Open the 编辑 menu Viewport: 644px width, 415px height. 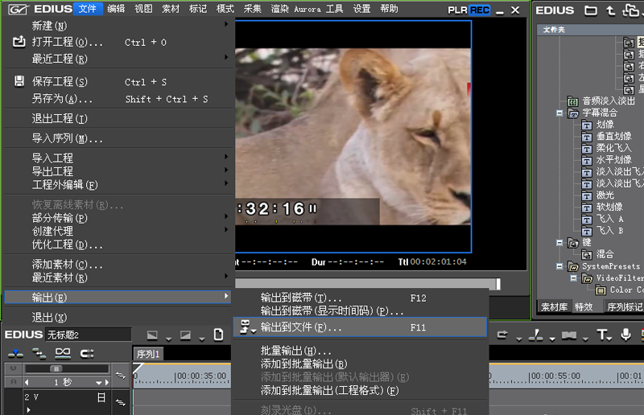click(116, 9)
